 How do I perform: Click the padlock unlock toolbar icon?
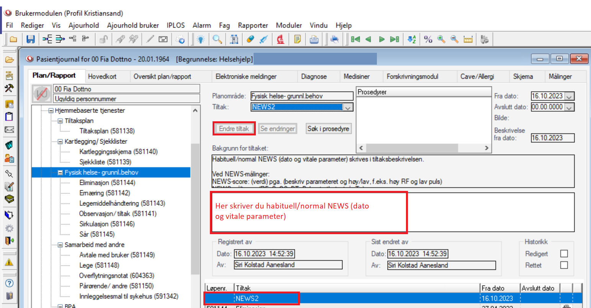(103, 39)
